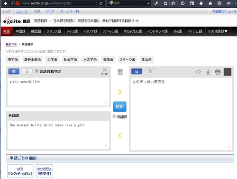Click the source text box with girly sensibility

pyautogui.click(x=58, y=92)
